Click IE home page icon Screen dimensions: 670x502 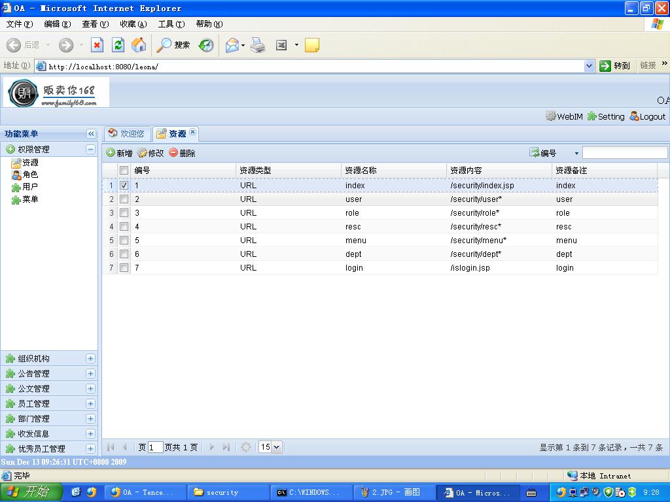[x=139, y=45]
